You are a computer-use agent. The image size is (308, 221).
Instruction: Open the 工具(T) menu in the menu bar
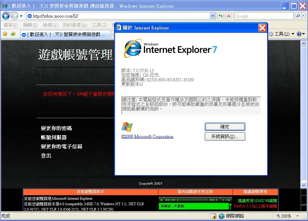(100, 25)
